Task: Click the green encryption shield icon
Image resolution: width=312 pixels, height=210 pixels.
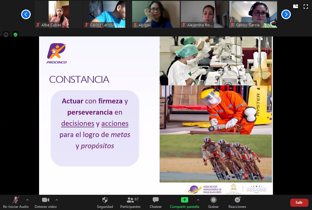Action: point(16,35)
